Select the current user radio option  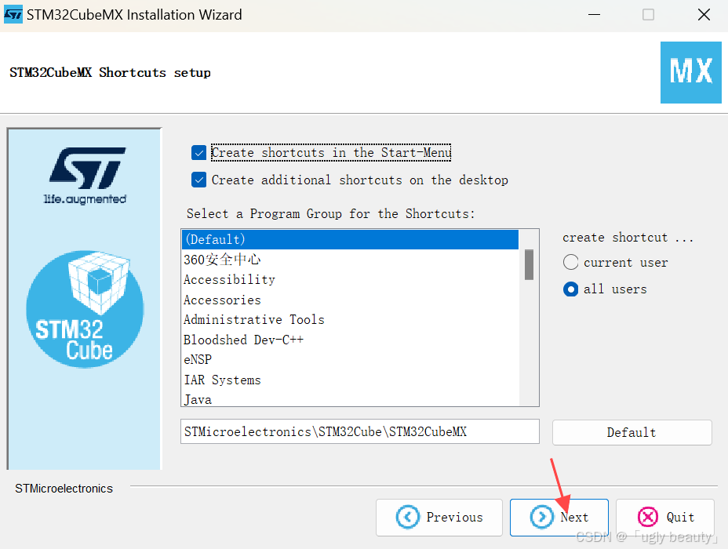pyautogui.click(x=570, y=262)
